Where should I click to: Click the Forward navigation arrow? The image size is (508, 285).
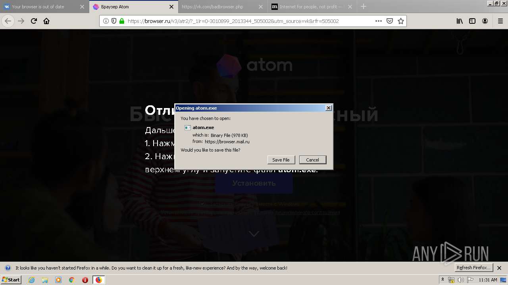point(21,21)
